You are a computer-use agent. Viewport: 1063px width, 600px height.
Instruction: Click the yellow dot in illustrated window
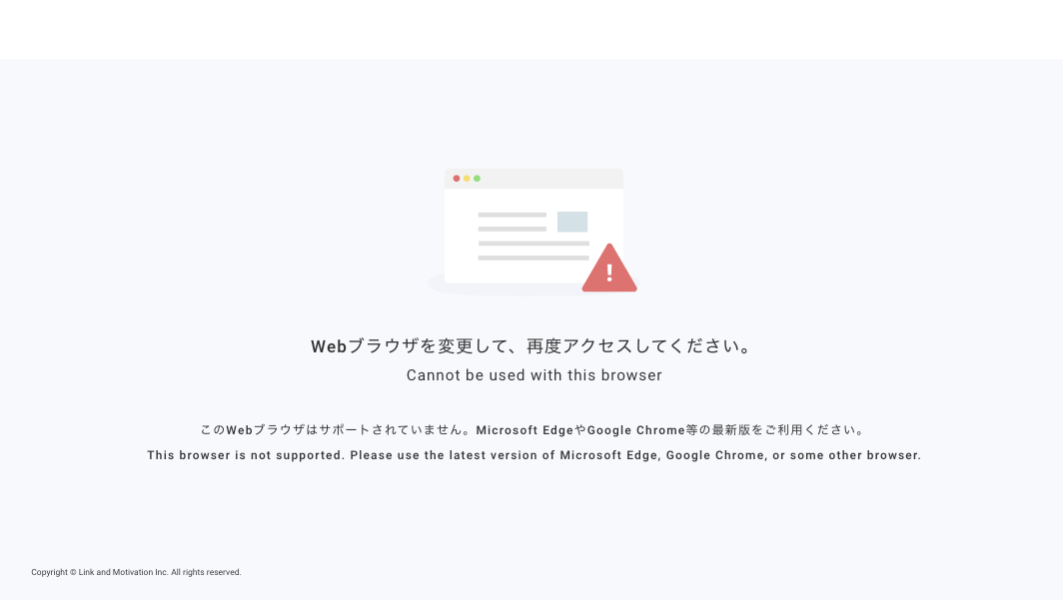click(467, 179)
